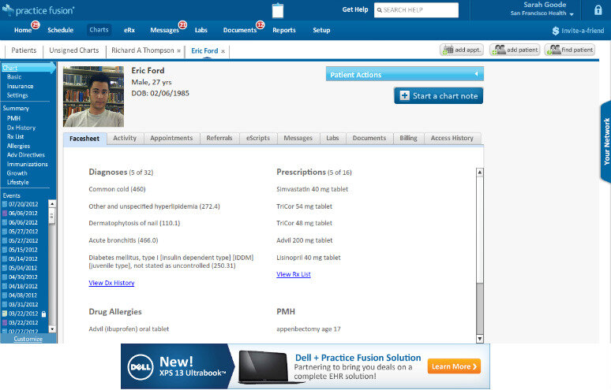Screen dimensions: 611x390
Task: Click the Home notification badge
Action: point(35,25)
